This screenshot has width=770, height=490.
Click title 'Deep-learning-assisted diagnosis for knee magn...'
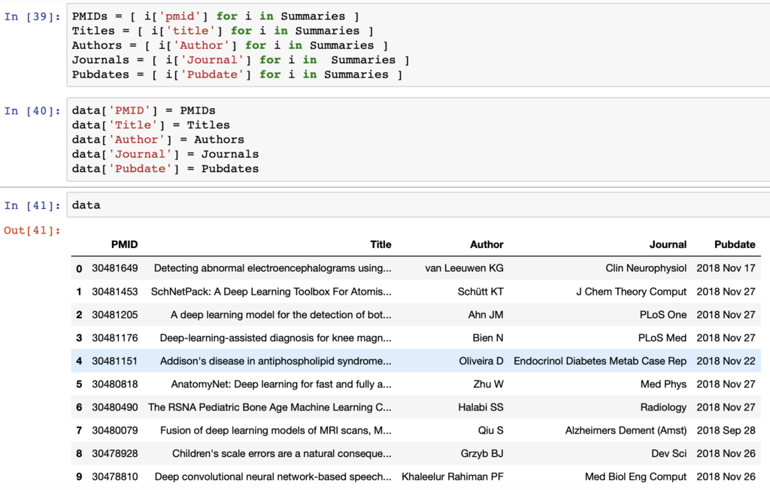(275, 337)
